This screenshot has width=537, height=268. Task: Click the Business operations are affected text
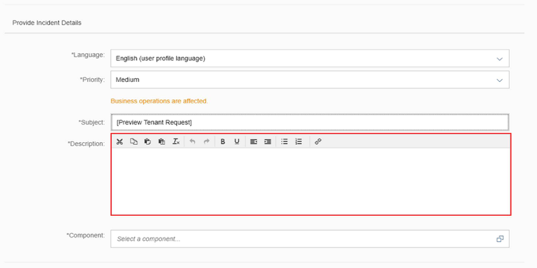click(160, 102)
